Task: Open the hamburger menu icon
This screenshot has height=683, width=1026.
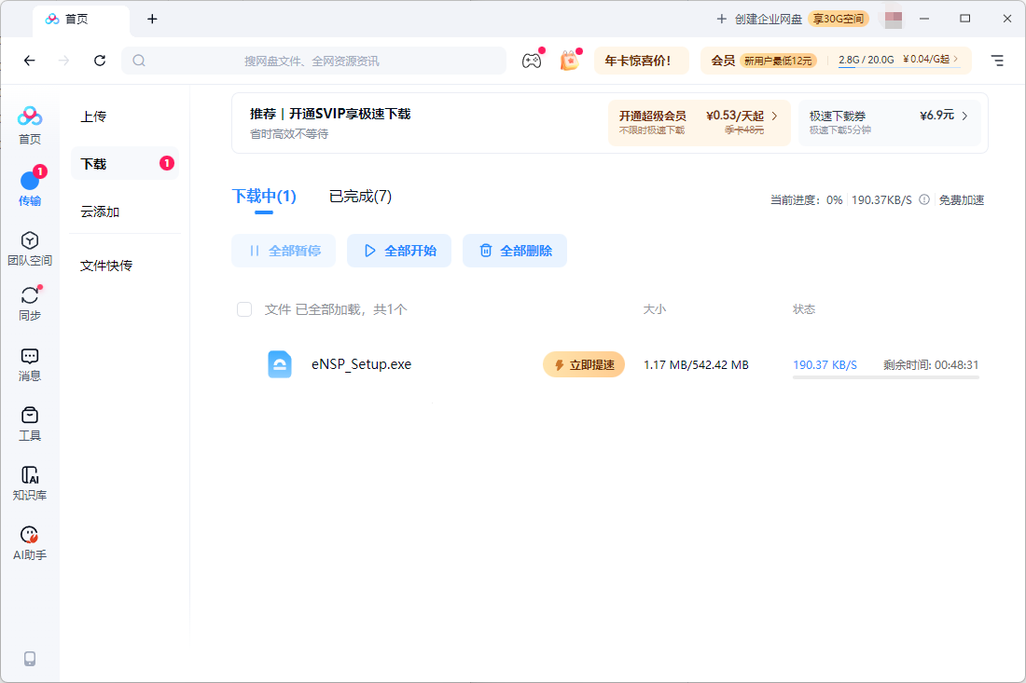Action: point(996,61)
